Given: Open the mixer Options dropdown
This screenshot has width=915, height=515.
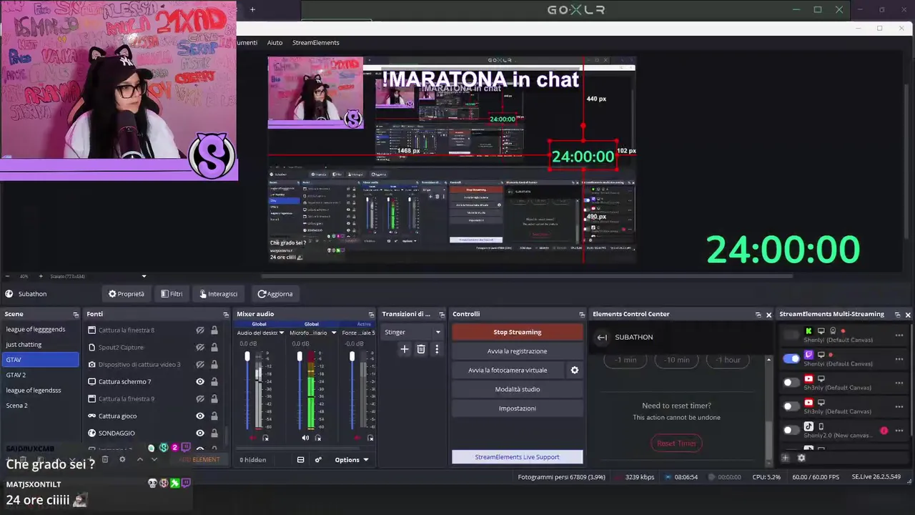Looking at the screenshot, I should (x=351, y=460).
